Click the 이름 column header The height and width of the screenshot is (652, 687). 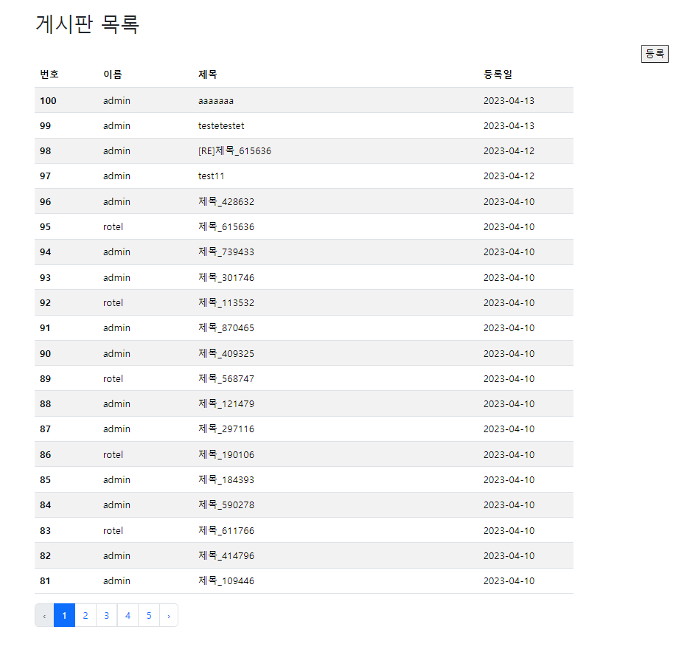113,74
